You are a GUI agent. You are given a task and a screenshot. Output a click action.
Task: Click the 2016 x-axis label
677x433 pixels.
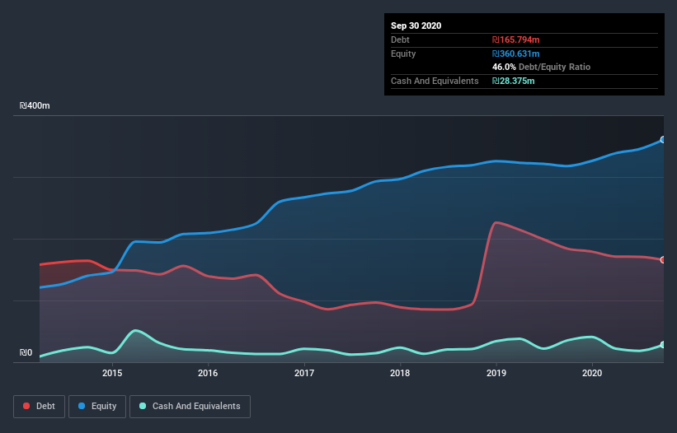pos(208,373)
